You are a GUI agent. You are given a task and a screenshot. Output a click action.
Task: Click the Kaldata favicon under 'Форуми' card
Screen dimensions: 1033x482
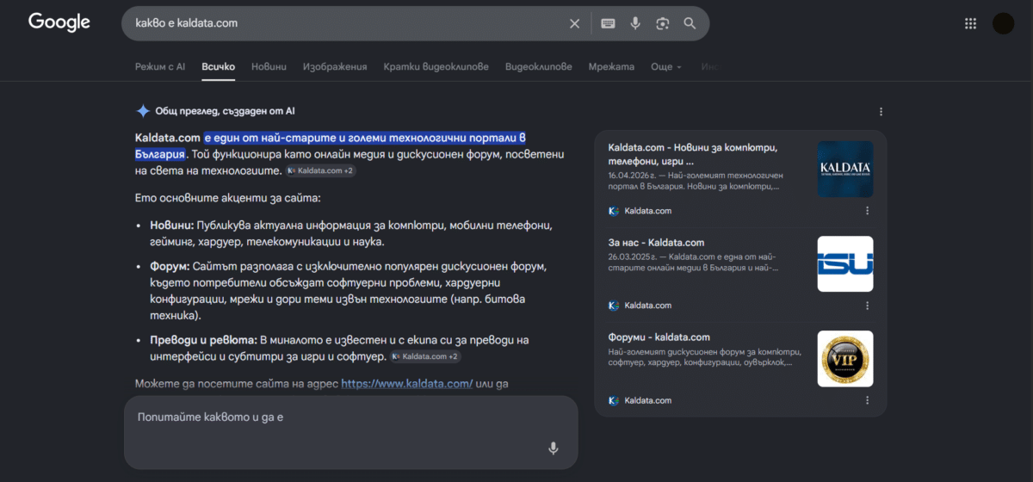point(614,400)
